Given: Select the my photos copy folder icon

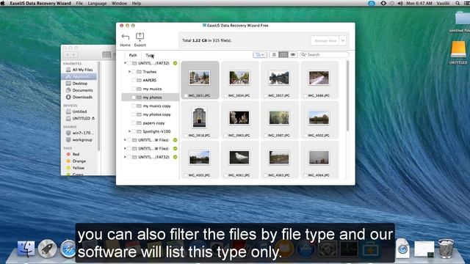Looking at the screenshot, I should click(139, 114).
